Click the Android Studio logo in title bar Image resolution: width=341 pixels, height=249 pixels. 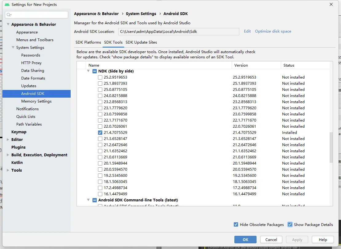[x=7, y=4]
